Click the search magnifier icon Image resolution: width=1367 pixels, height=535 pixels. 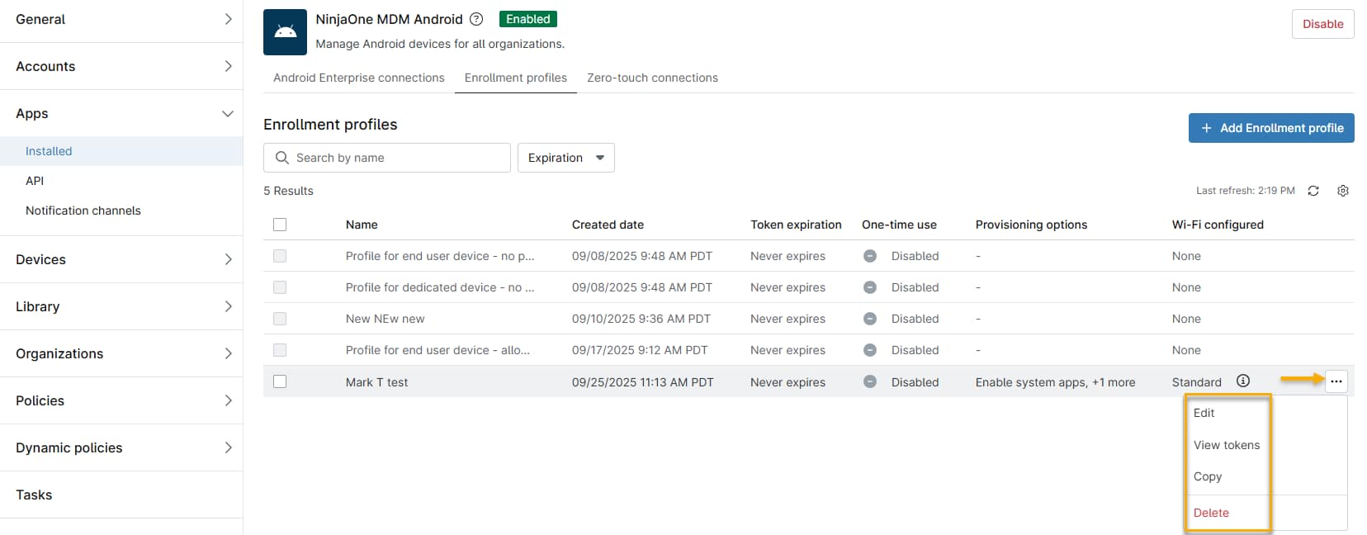pyautogui.click(x=282, y=158)
